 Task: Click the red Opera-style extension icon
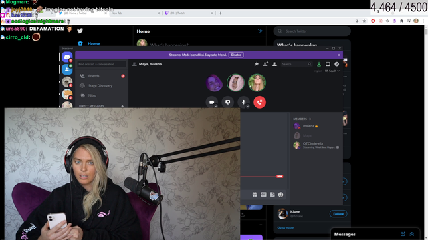tap(373, 21)
